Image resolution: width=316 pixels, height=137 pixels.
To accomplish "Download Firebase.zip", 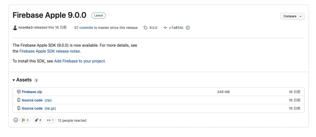I will 32,92.
